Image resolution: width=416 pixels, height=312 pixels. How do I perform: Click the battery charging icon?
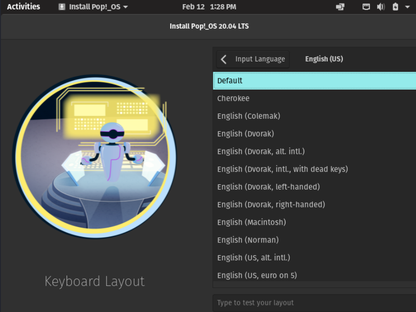395,7
